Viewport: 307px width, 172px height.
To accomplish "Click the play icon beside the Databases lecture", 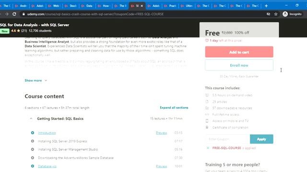I will click(33, 166).
